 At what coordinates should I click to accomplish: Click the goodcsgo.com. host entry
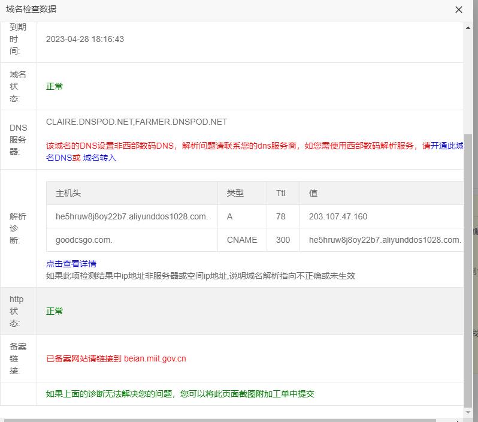84,240
